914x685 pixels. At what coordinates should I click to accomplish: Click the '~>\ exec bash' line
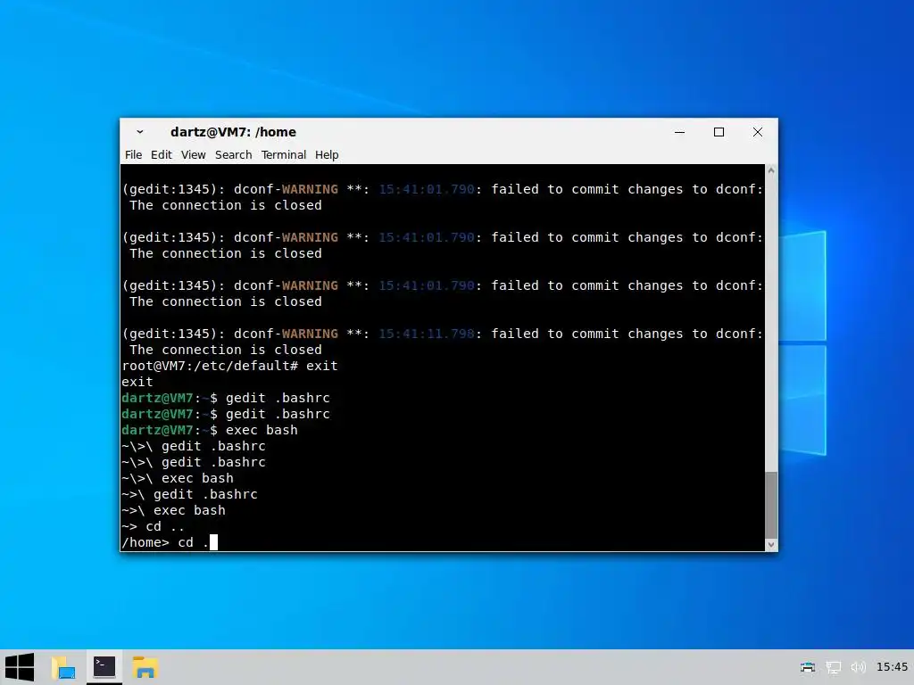pyautogui.click(x=173, y=510)
